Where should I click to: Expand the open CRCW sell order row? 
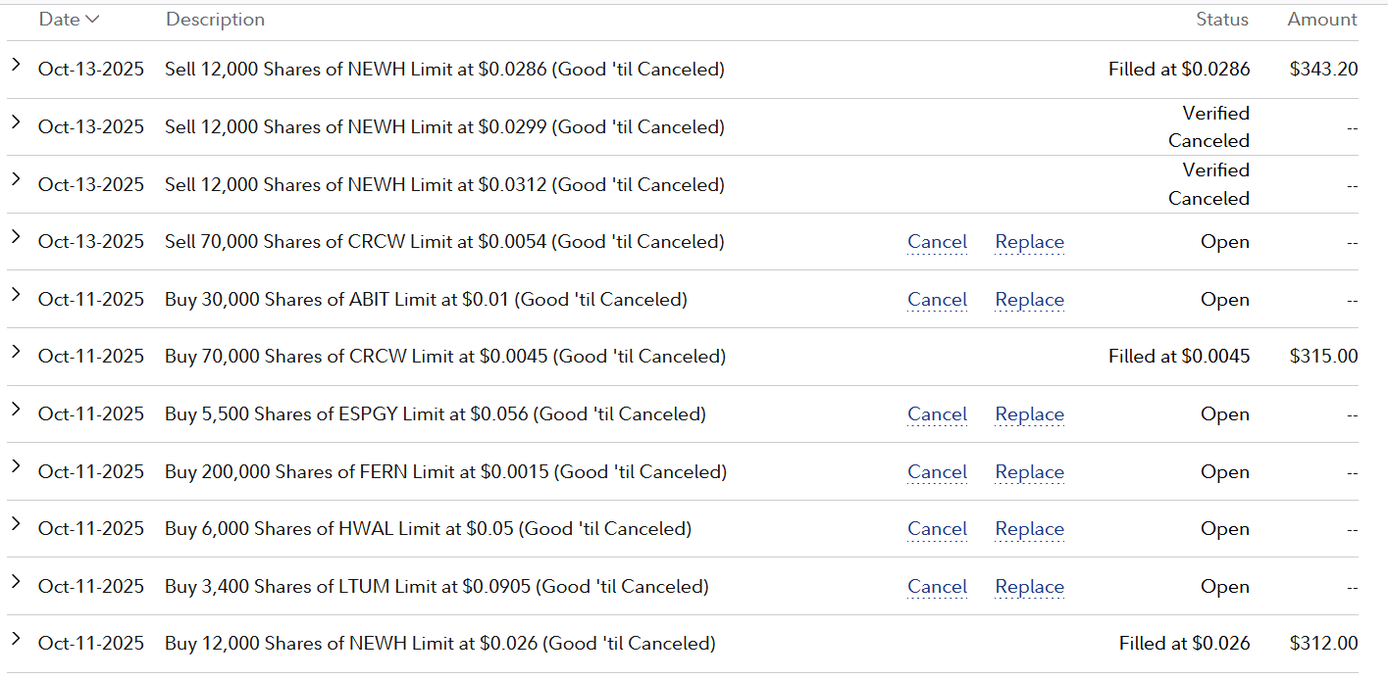(16, 237)
